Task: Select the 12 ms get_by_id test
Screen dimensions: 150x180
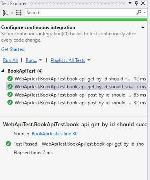Action: tap(77, 79)
